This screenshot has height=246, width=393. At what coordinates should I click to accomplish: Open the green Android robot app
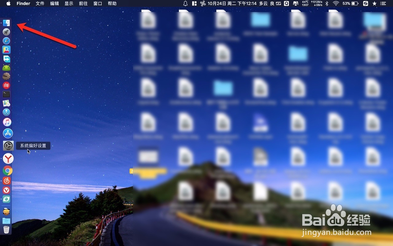pyautogui.click(x=6, y=68)
